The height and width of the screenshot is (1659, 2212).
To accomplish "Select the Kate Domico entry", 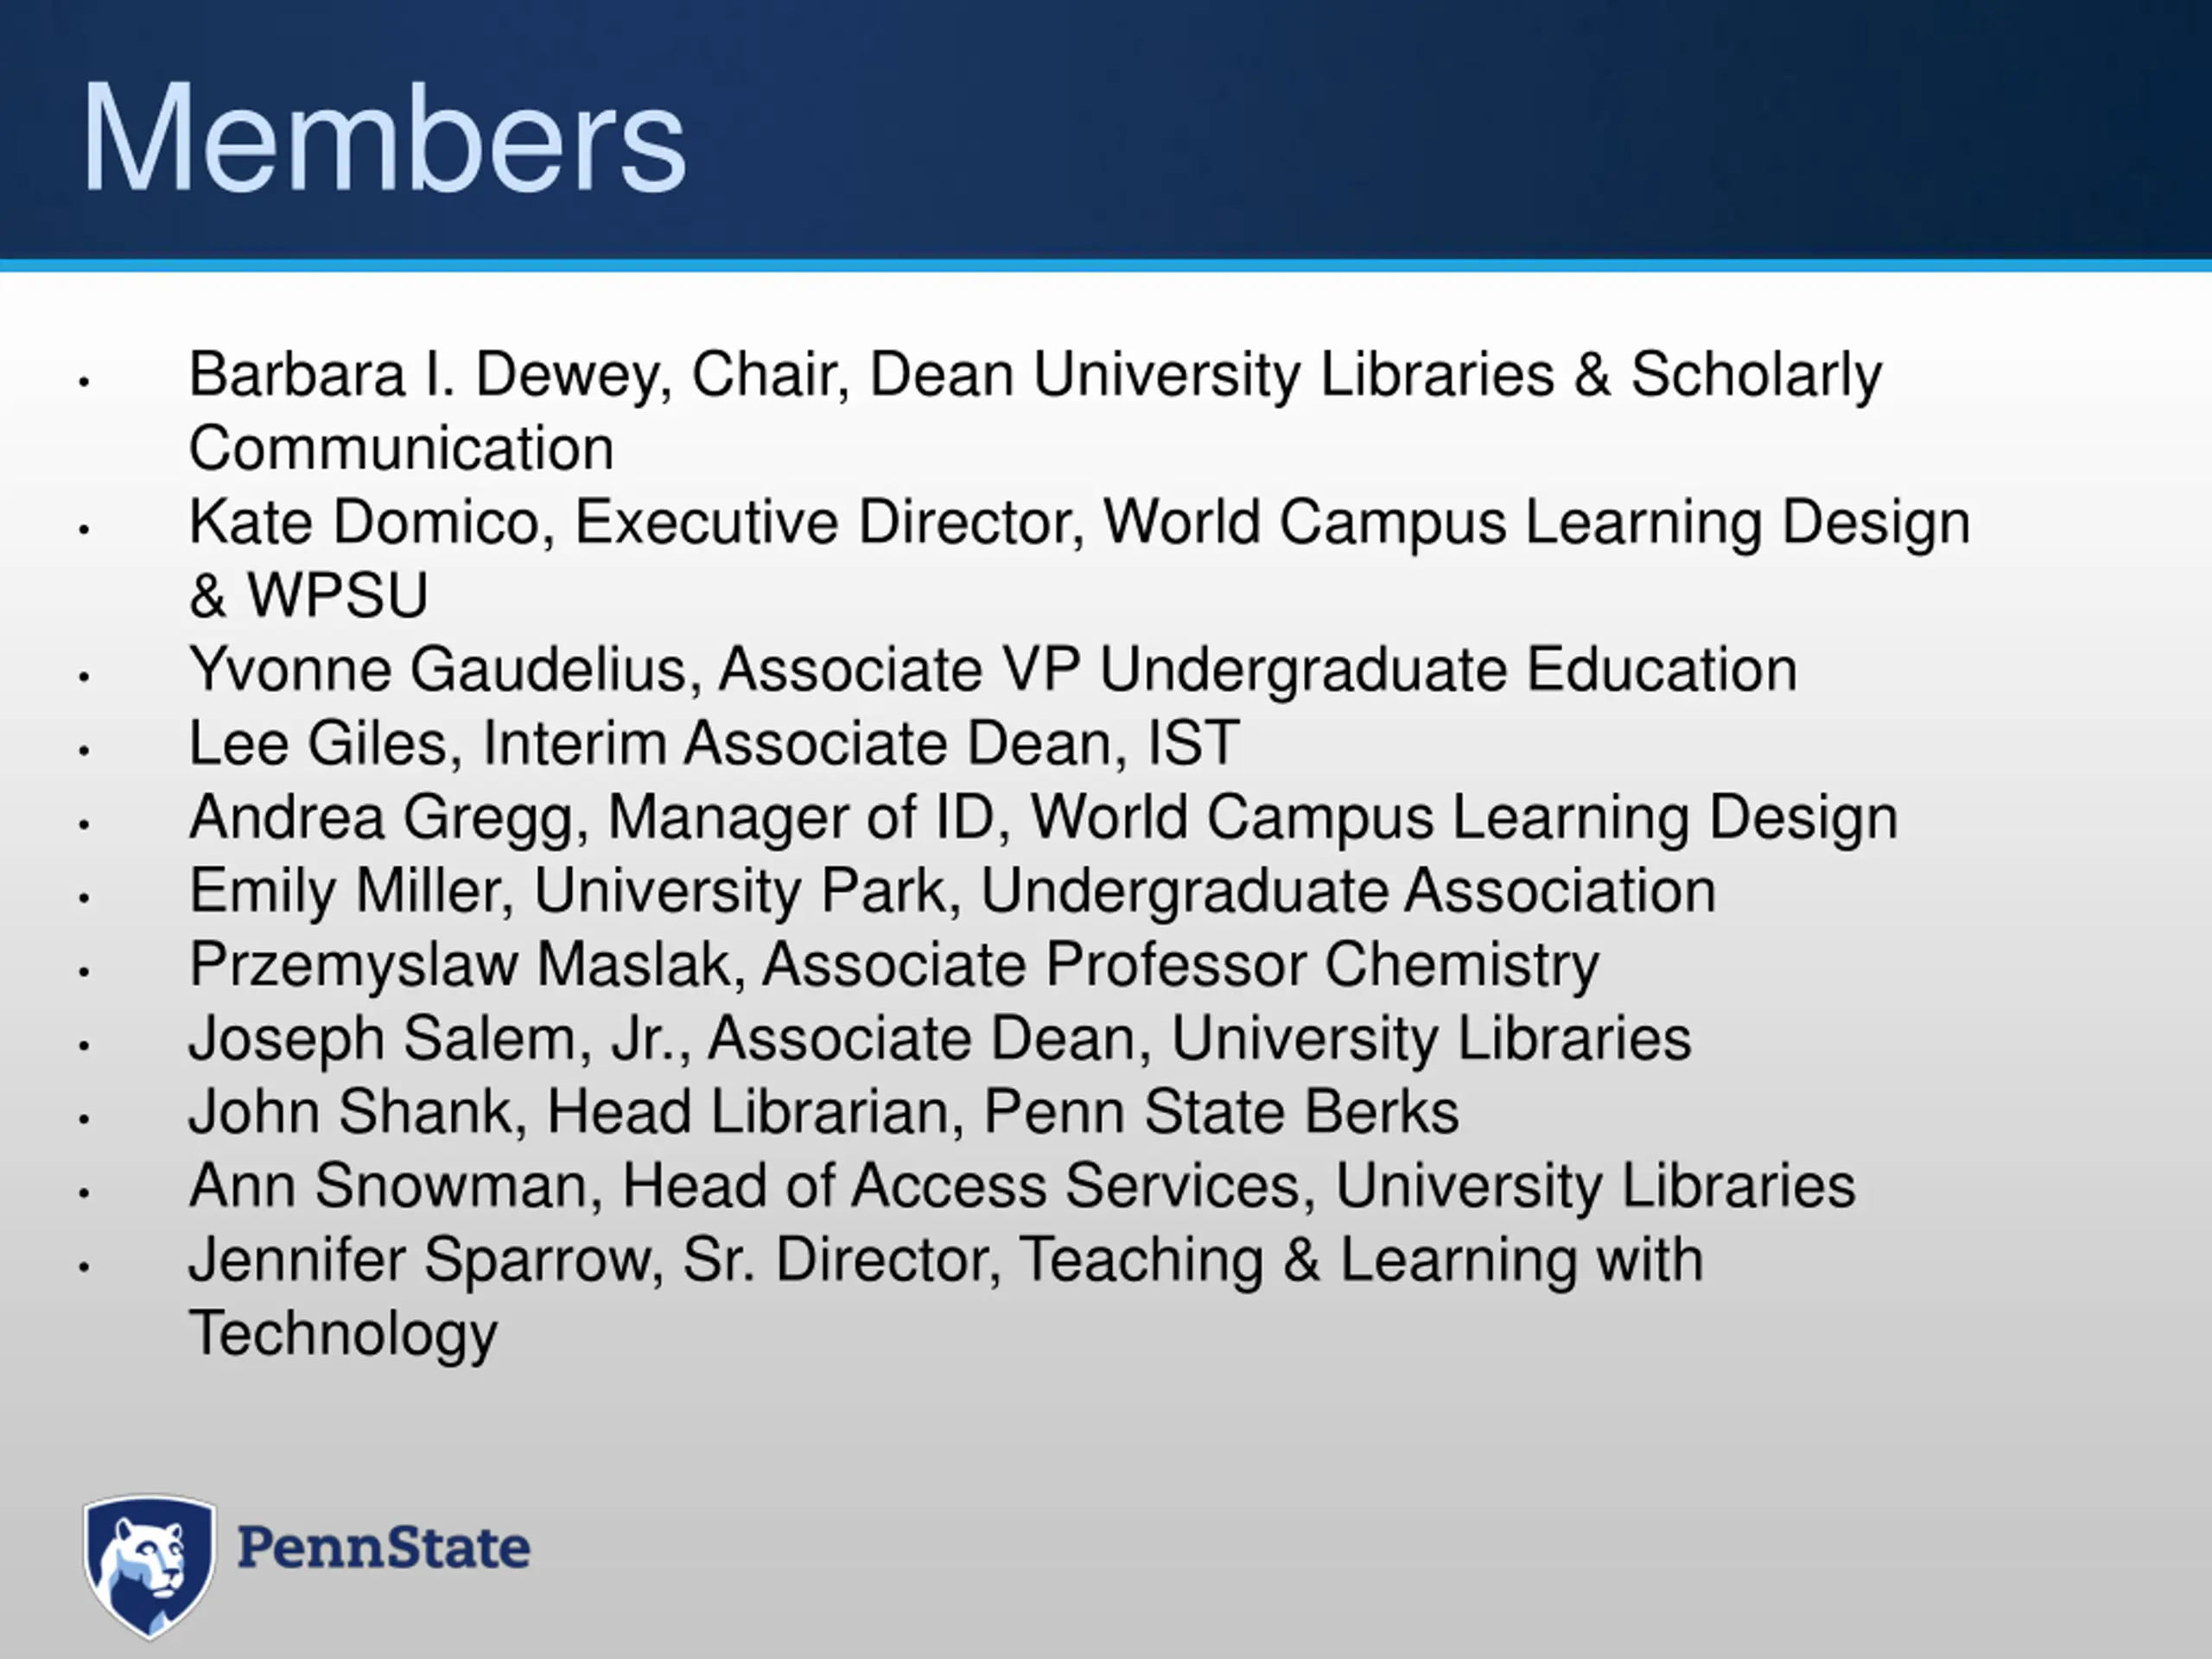I will (x=1079, y=558).
